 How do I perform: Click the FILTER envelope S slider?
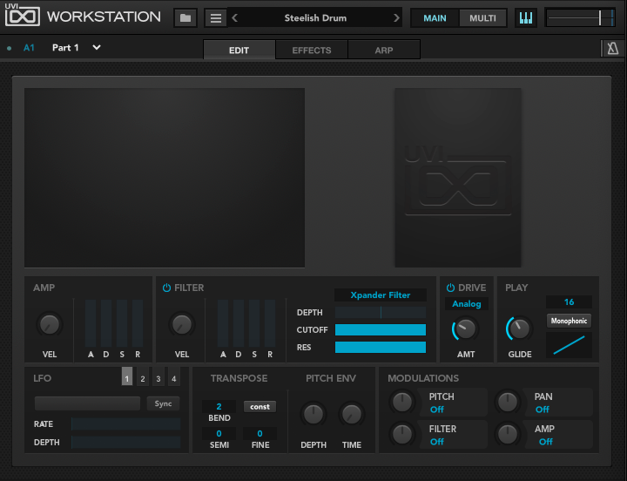click(x=254, y=323)
